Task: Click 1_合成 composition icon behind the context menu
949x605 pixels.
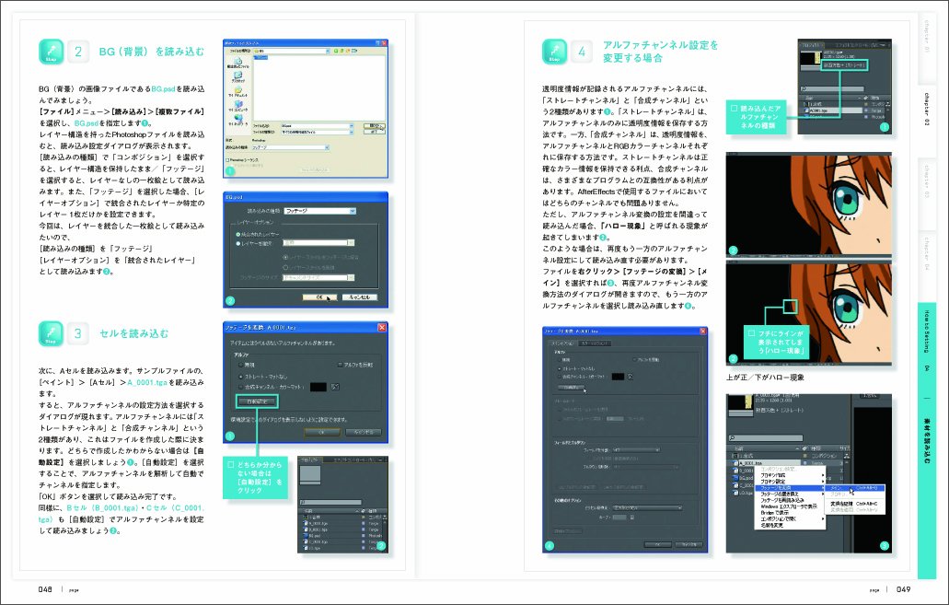Action: coord(736,456)
